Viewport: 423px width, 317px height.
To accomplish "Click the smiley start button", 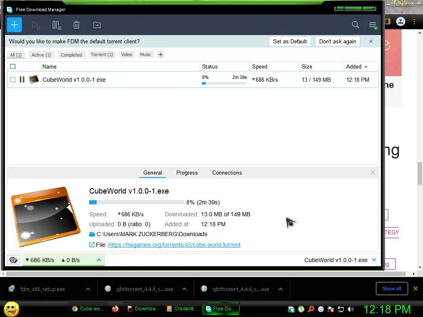I will (x=12, y=309).
